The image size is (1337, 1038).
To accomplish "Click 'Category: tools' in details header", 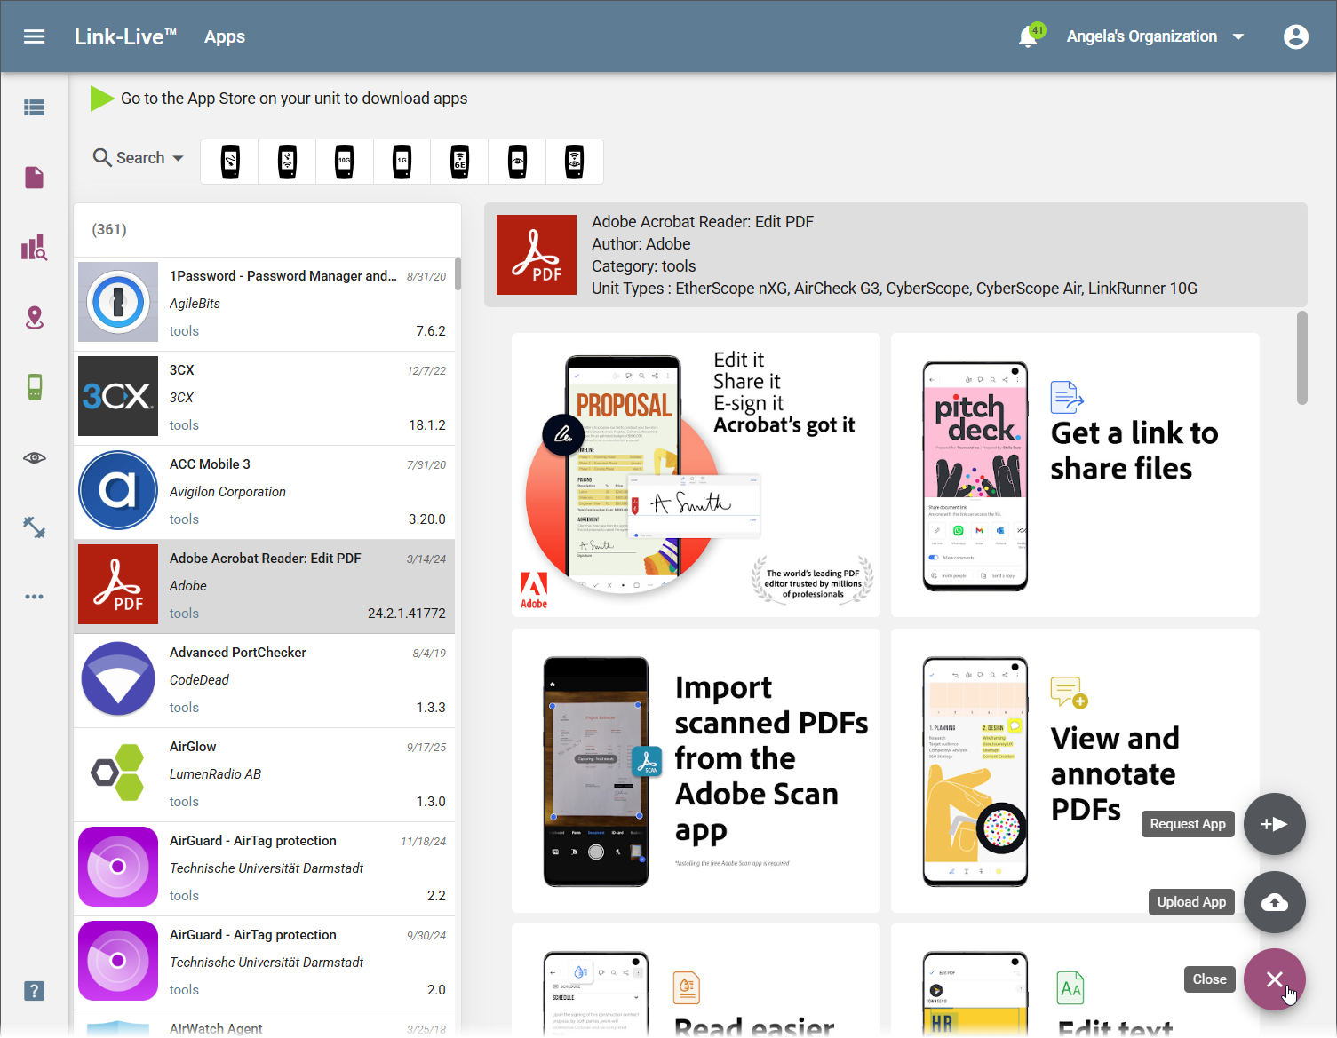I will (644, 266).
